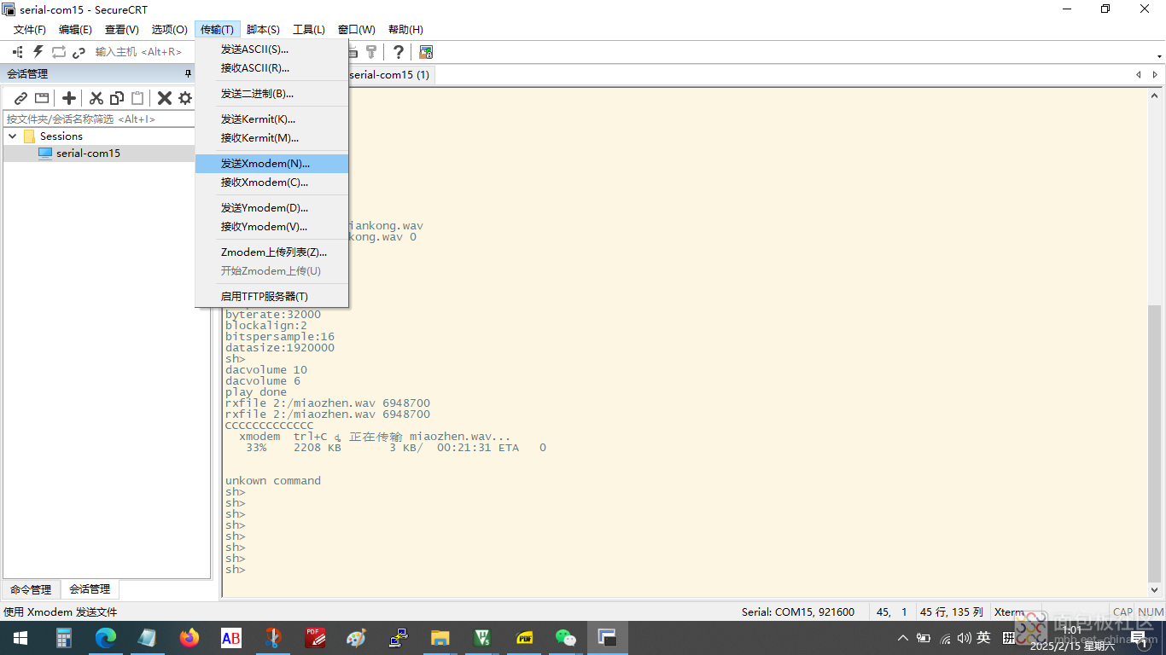Choose 接收Kermit(M)... menu entry
This screenshot has height=655, width=1166.
(x=271, y=138)
